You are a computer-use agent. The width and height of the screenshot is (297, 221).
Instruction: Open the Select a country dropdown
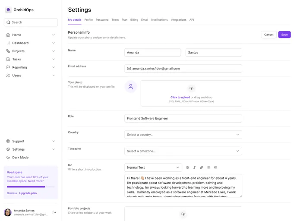point(183,135)
